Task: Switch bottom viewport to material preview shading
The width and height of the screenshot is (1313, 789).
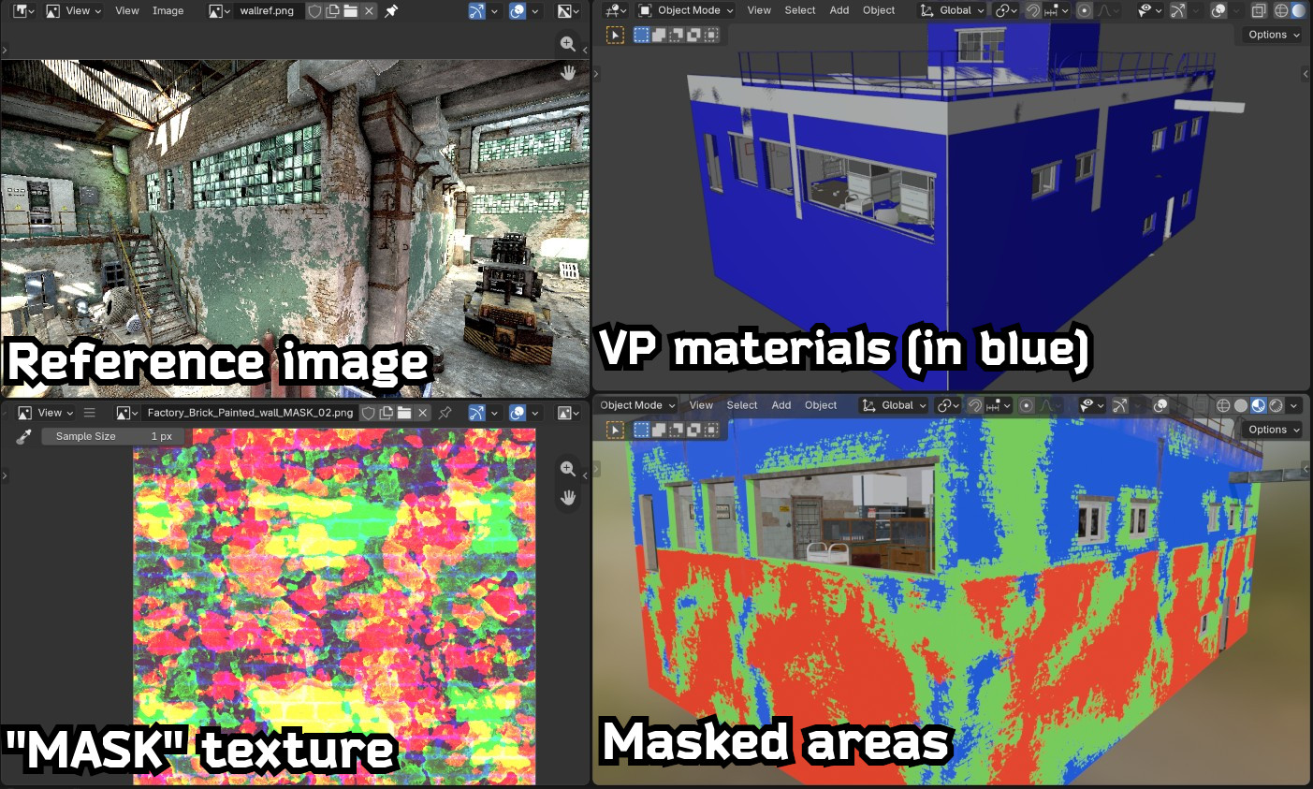Action: click(x=1259, y=405)
